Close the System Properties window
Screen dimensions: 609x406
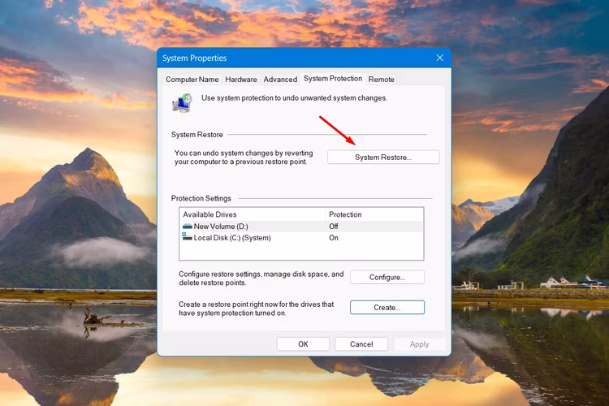[439, 58]
